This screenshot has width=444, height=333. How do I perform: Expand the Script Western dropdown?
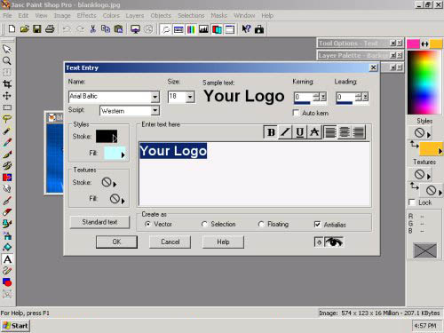(x=155, y=111)
